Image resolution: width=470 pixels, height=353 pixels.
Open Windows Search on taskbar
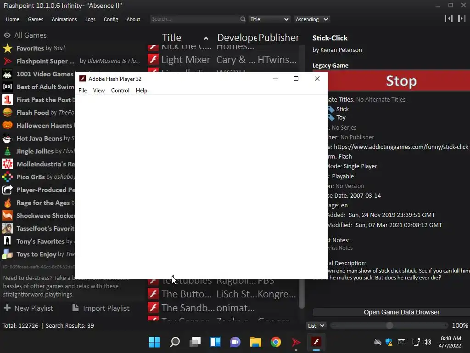pyautogui.click(x=175, y=342)
